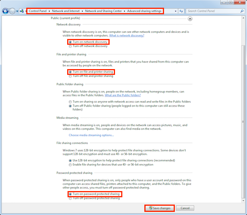Image resolution: width=247 pixels, height=215 pixels.
Task: Click the Cancel button
Action: click(x=185, y=208)
